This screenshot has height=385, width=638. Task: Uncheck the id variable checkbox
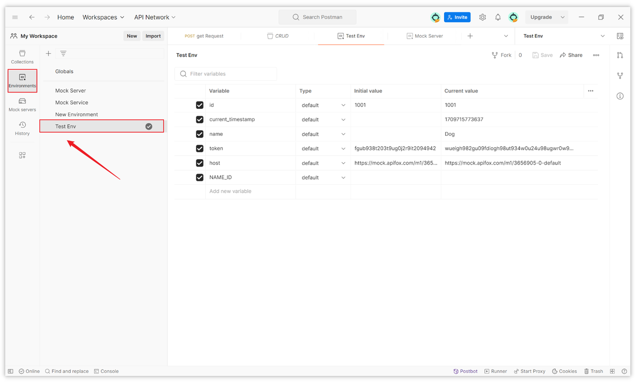200,105
